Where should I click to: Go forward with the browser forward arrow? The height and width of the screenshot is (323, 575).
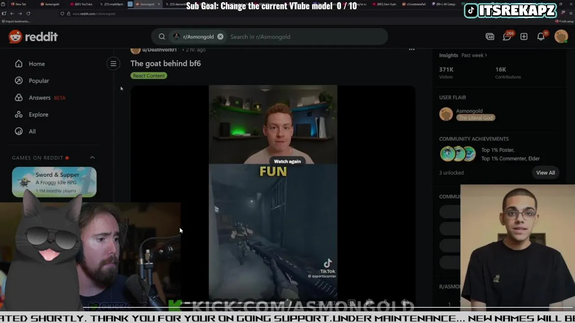pyautogui.click(x=20, y=13)
